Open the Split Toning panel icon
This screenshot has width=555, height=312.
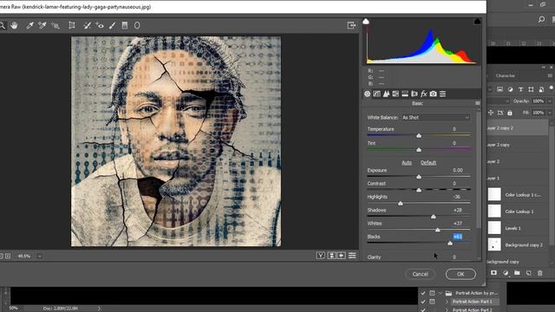405,94
